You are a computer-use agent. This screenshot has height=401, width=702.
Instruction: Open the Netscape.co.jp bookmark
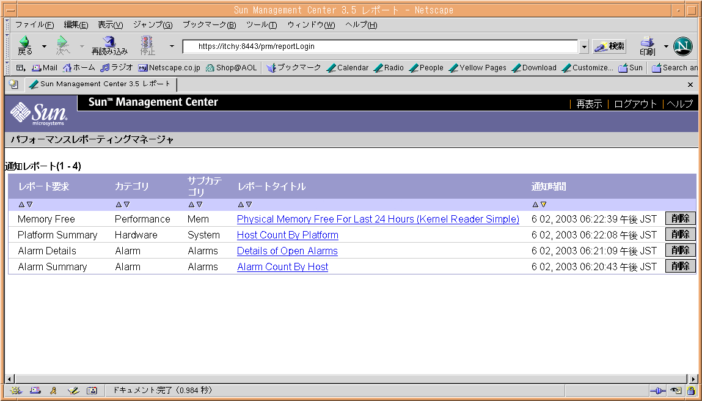[169, 68]
